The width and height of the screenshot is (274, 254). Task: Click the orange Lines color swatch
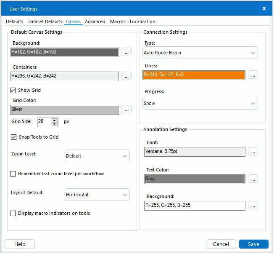[x=194, y=75]
